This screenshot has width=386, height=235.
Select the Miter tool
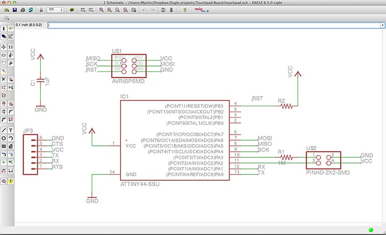(11, 112)
